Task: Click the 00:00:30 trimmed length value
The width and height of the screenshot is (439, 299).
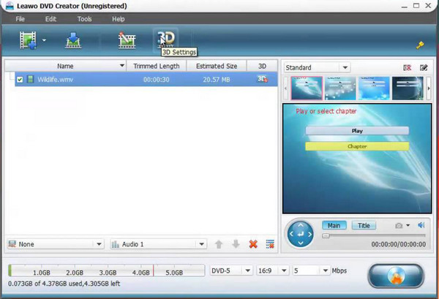Action: [x=157, y=80]
